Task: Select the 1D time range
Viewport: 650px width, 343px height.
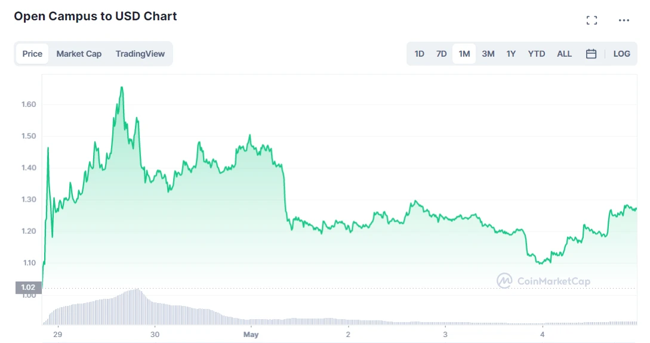Action: coord(419,54)
